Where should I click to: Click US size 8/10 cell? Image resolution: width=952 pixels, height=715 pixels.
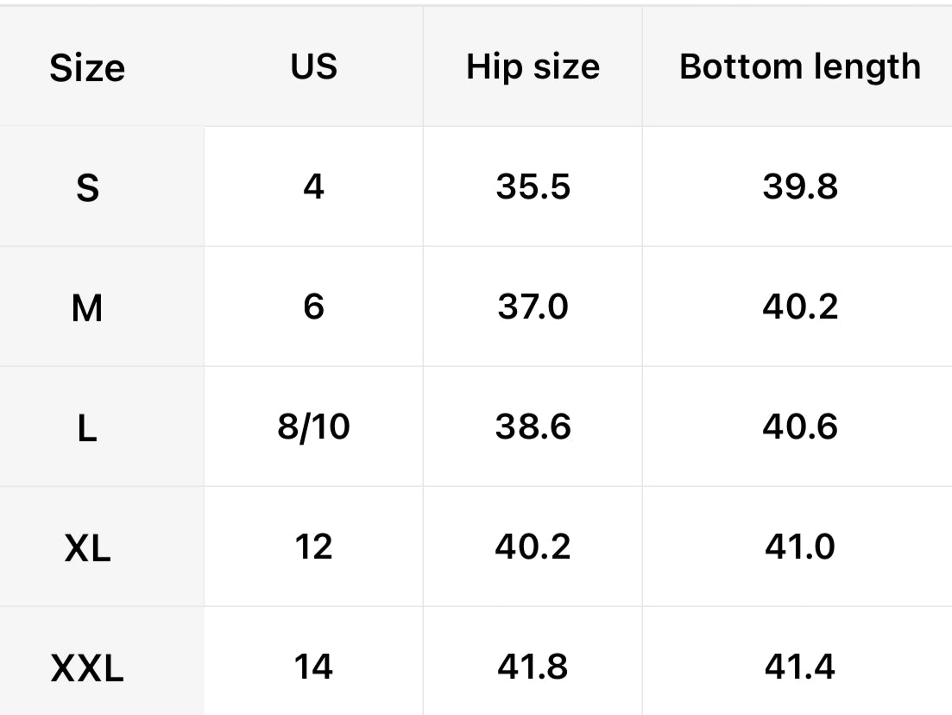pyautogui.click(x=313, y=427)
